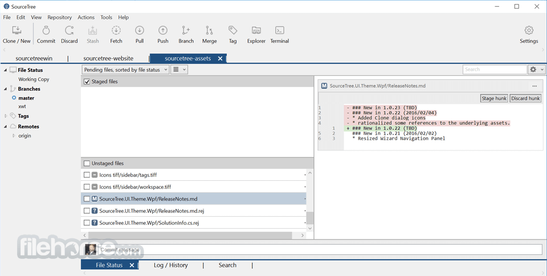Open the Help menu
Screen dimensions: 547x276
pos(123,17)
